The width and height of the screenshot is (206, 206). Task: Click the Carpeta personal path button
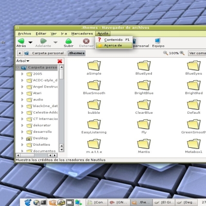pos(45,53)
